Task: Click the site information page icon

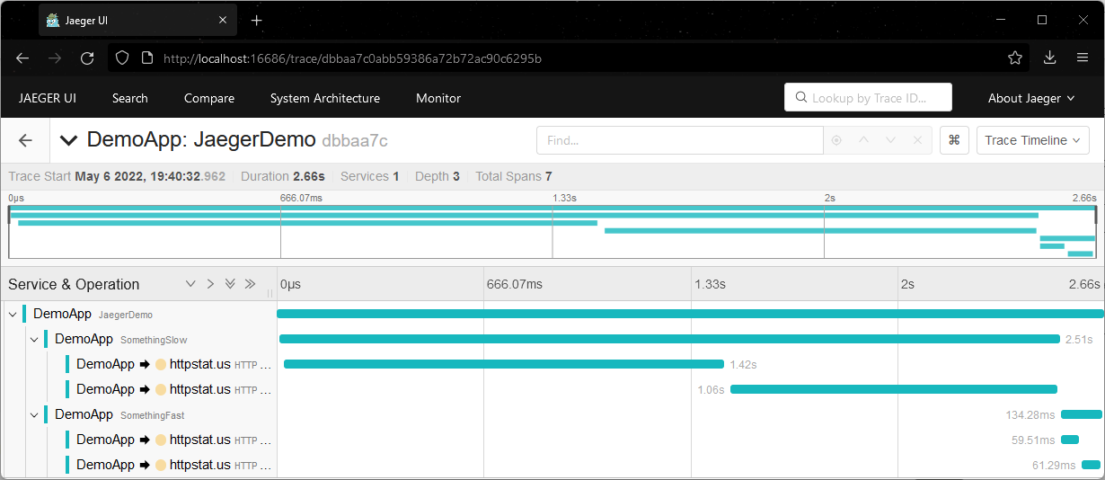Action: (147, 58)
